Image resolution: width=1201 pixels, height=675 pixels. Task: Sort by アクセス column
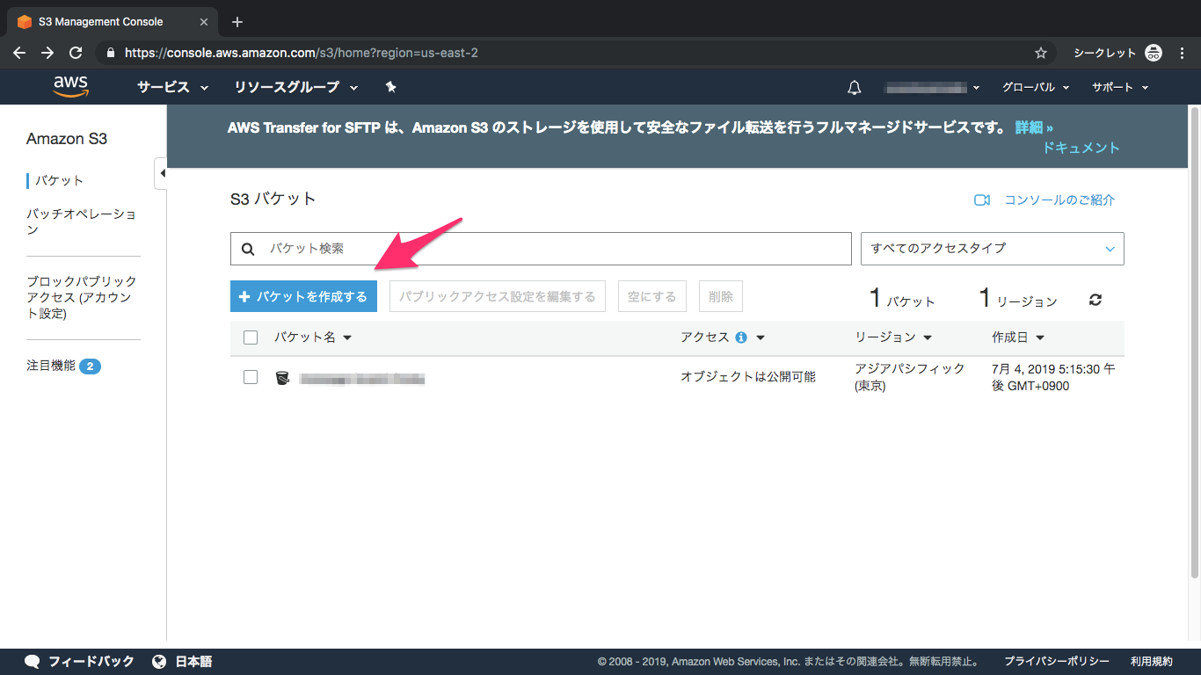click(x=723, y=337)
